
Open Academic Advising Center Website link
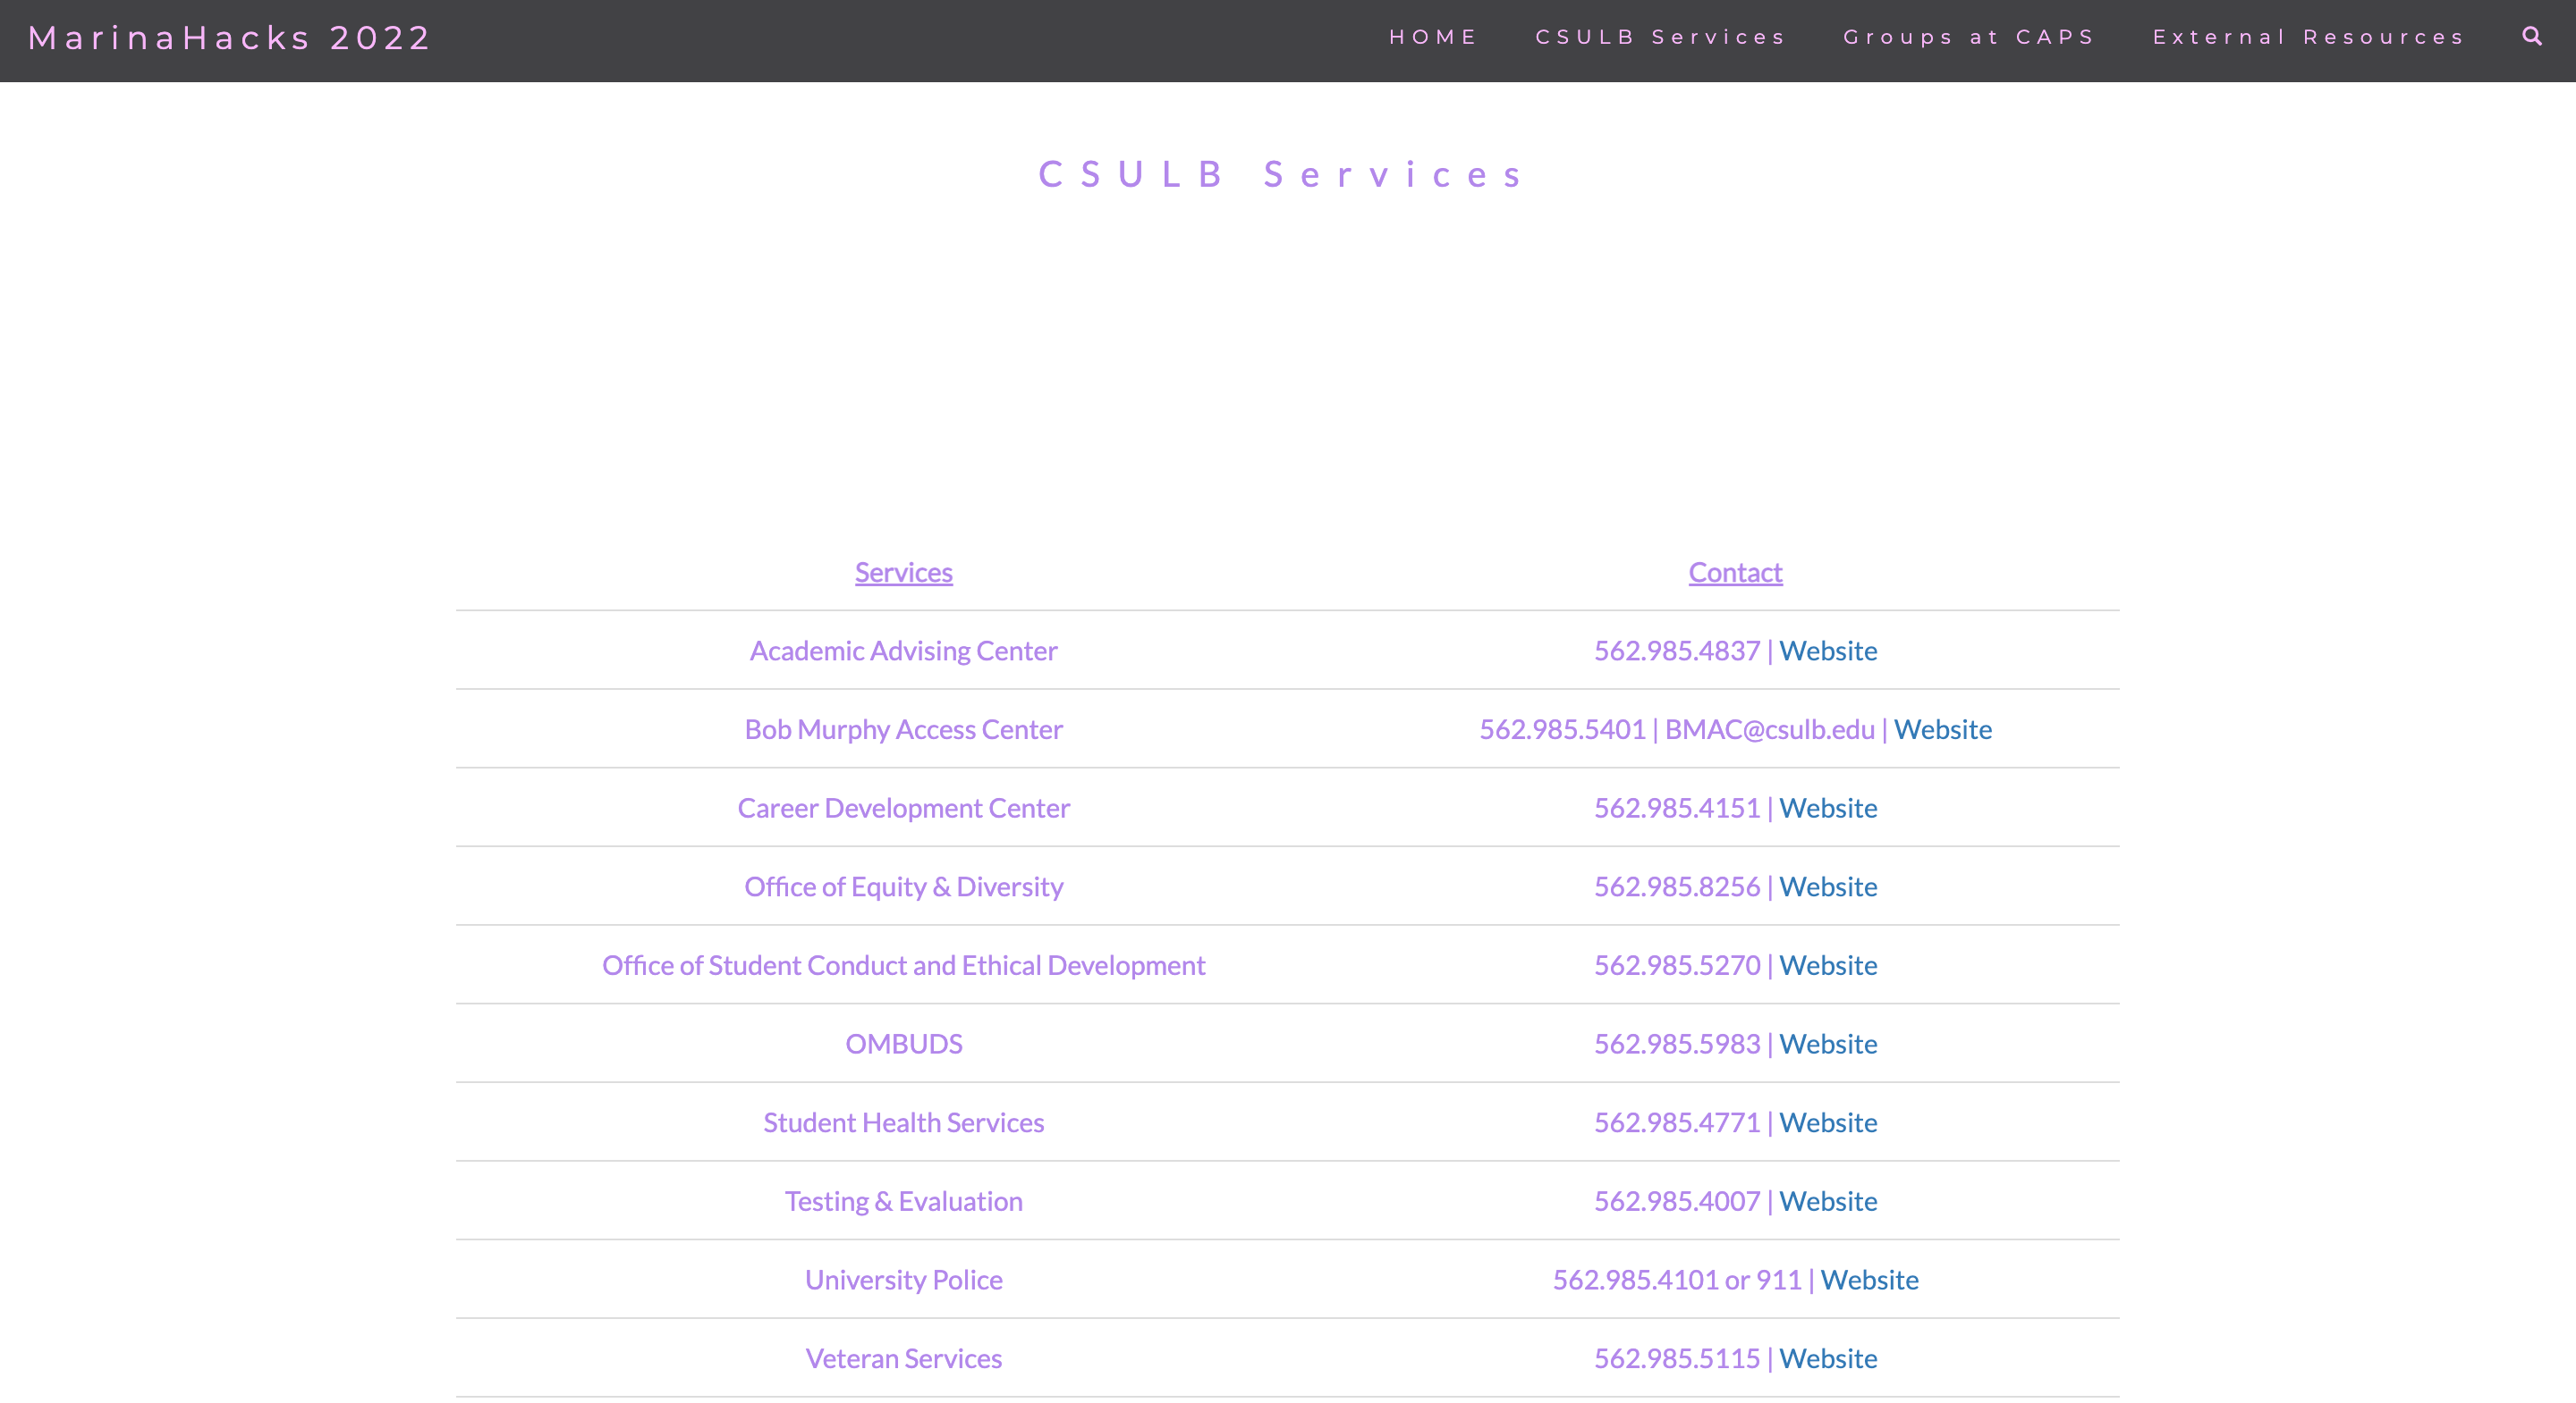pos(1827,651)
